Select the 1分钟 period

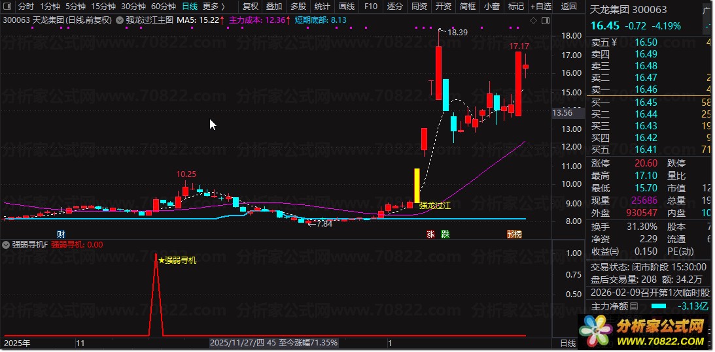coord(50,7)
